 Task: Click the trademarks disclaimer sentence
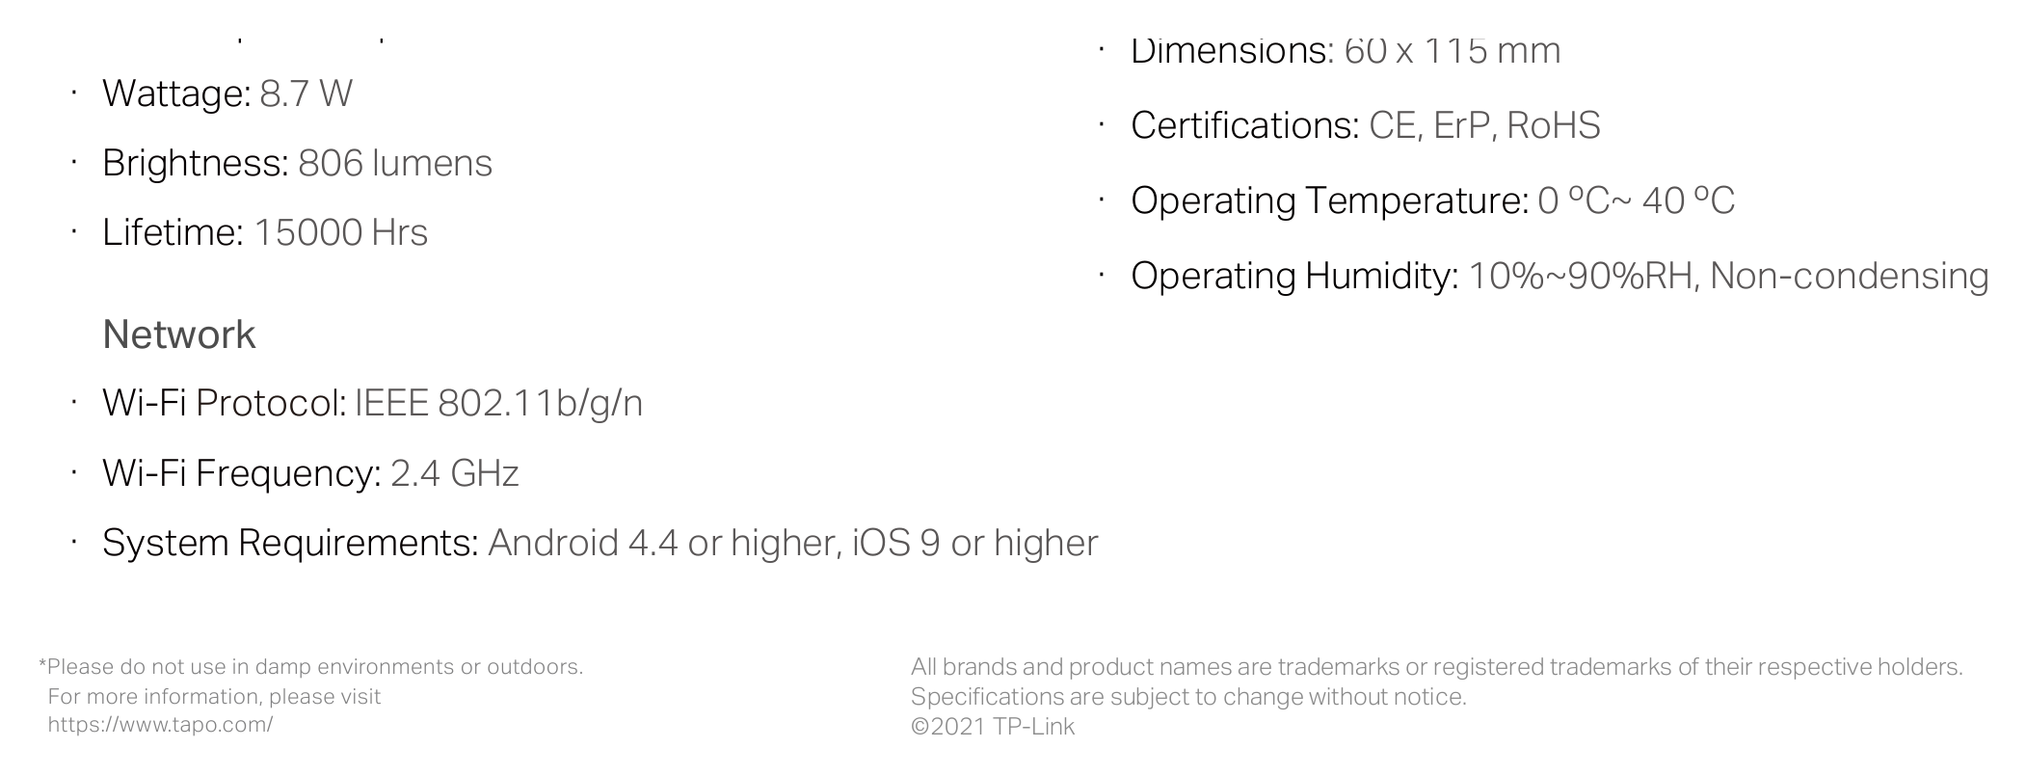click(x=1436, y=667)
